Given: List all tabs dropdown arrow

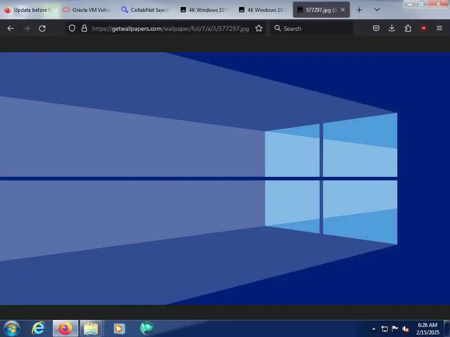Looking at the screenshot, I should [x=377, y=10].
